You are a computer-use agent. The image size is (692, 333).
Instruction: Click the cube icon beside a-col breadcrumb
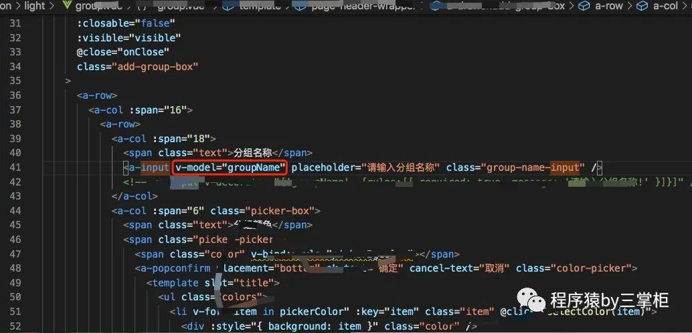(642, 6)
